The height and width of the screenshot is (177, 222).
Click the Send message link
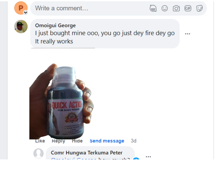pos(107,141)
